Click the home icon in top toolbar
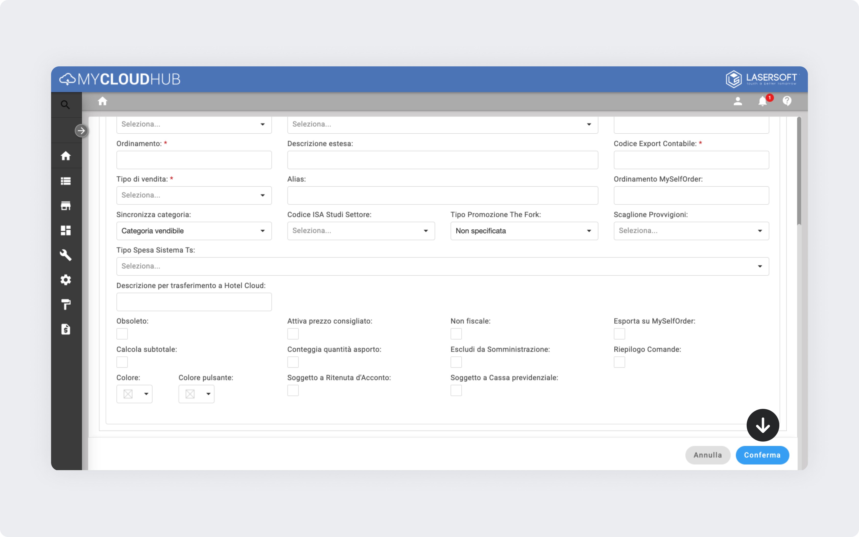 tap(103, 102)
